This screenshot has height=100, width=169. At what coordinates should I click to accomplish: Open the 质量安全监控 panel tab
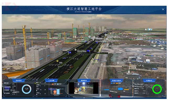(x=116, y=80)
